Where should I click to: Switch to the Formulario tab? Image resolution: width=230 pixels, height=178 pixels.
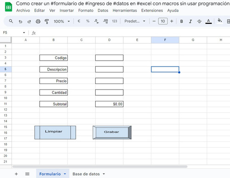(50, 174)
